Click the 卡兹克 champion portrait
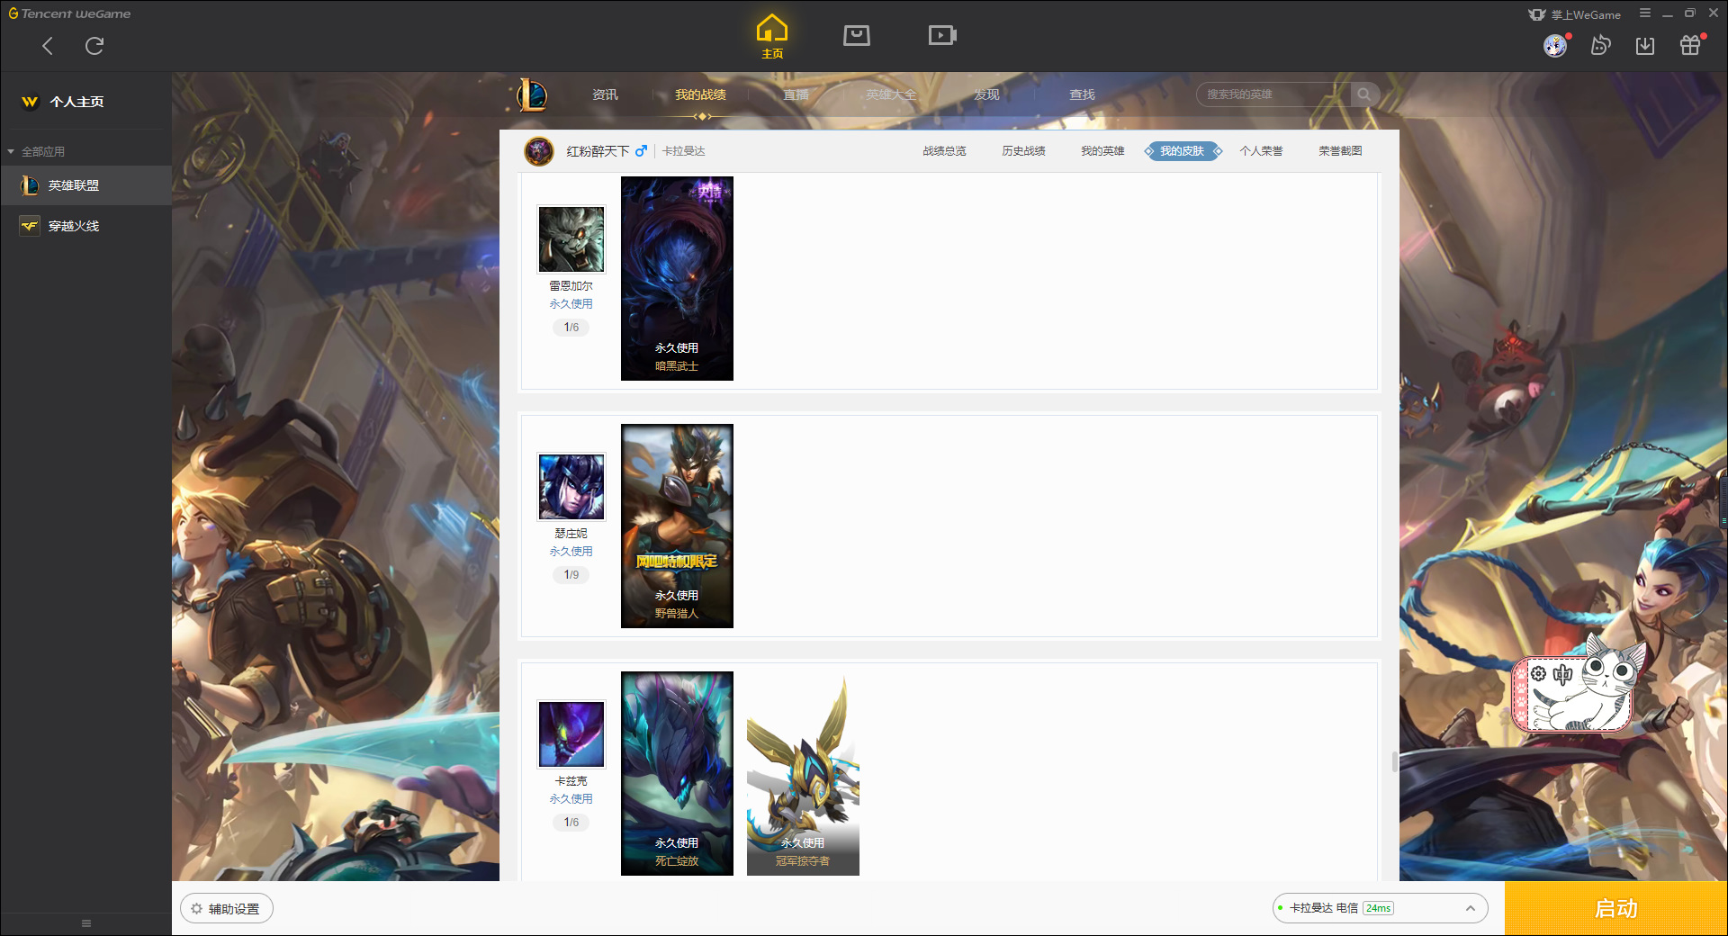The width and height of the screenshot is (1728, 936). click(x=571, y=734)
